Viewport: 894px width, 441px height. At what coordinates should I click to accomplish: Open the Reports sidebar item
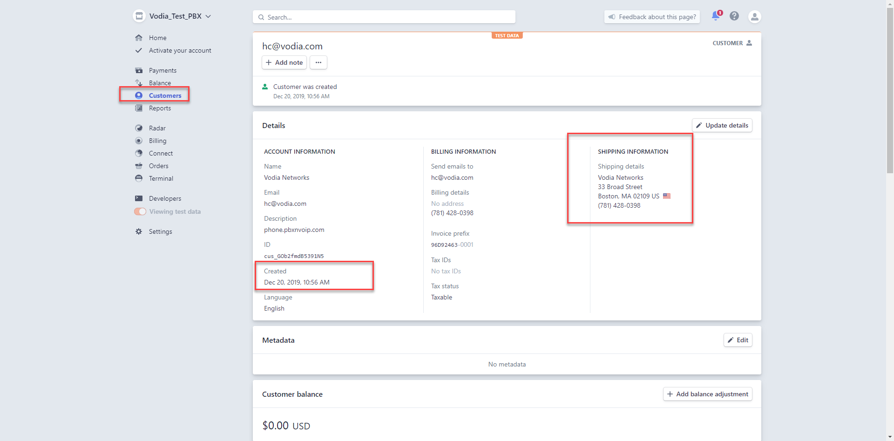tap(160, 108)
